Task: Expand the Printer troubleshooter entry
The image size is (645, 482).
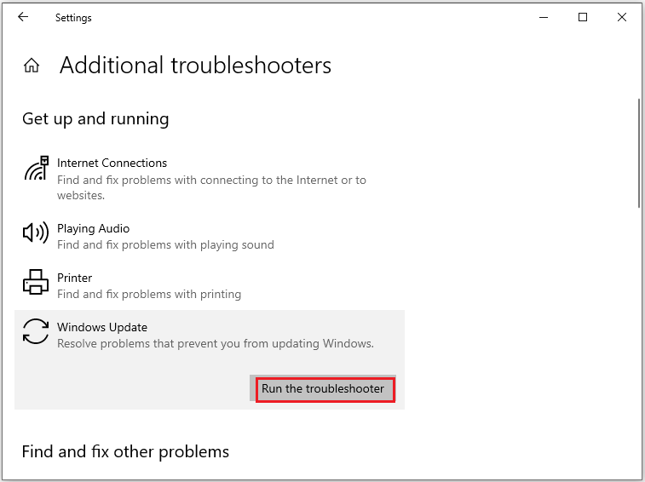Action: [210, 285]
